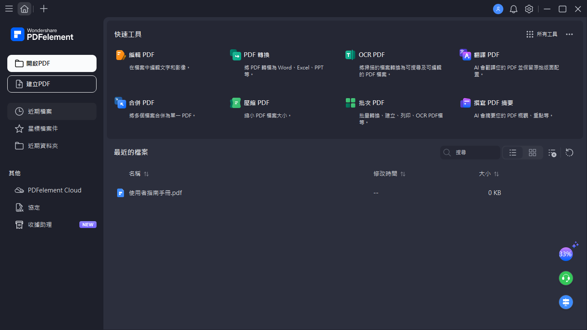Click the 33% AI usage progress circle
The height and width of the screenshot is (330, 587).
pos(566,254)
